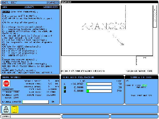Open the GRAPHICS mode label in header
Screen dimensions: 159x119
[52, 3]
